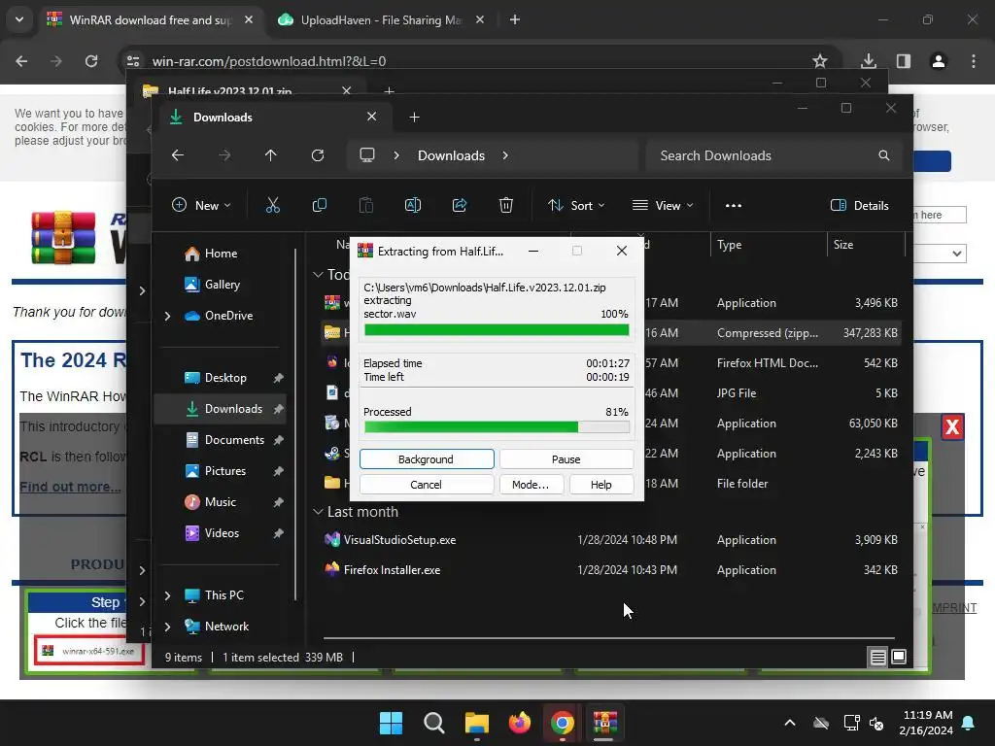Open Help in the WinRAR extraction dialog
The height and width of the screenshot is (746, 995).
(600, 485)
